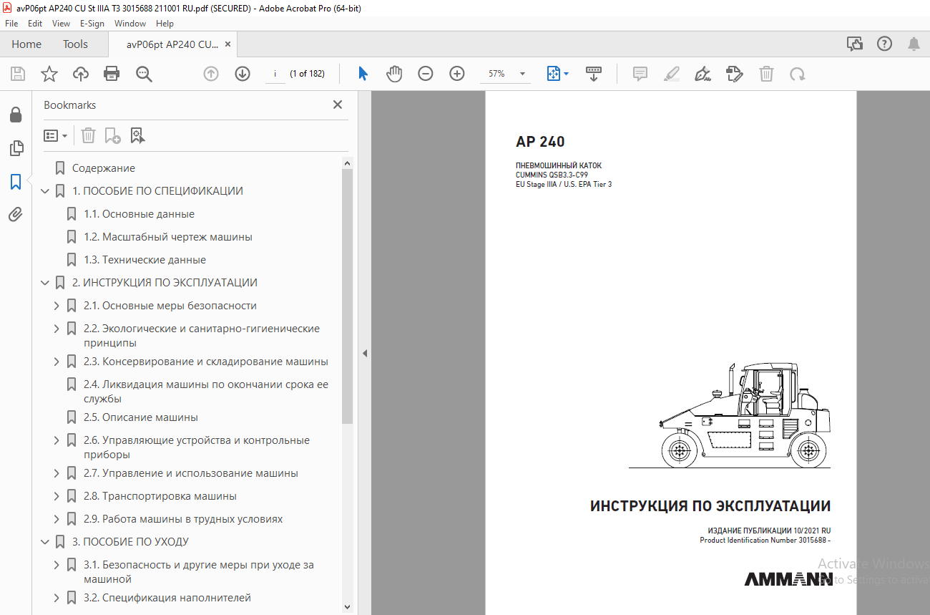Activate the Hand pan tool
The width and height of the screenshot is (930, 615).
pyautogui.click(x=394, y=74)
